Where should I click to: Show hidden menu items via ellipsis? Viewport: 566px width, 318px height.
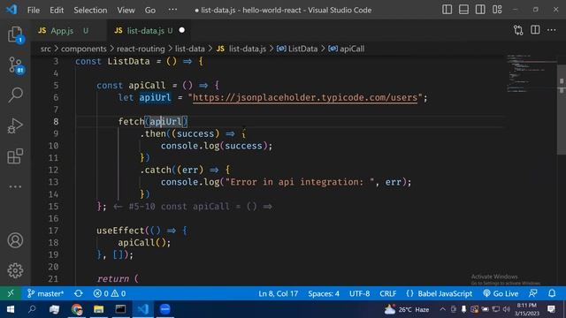[x=172, y=10]
